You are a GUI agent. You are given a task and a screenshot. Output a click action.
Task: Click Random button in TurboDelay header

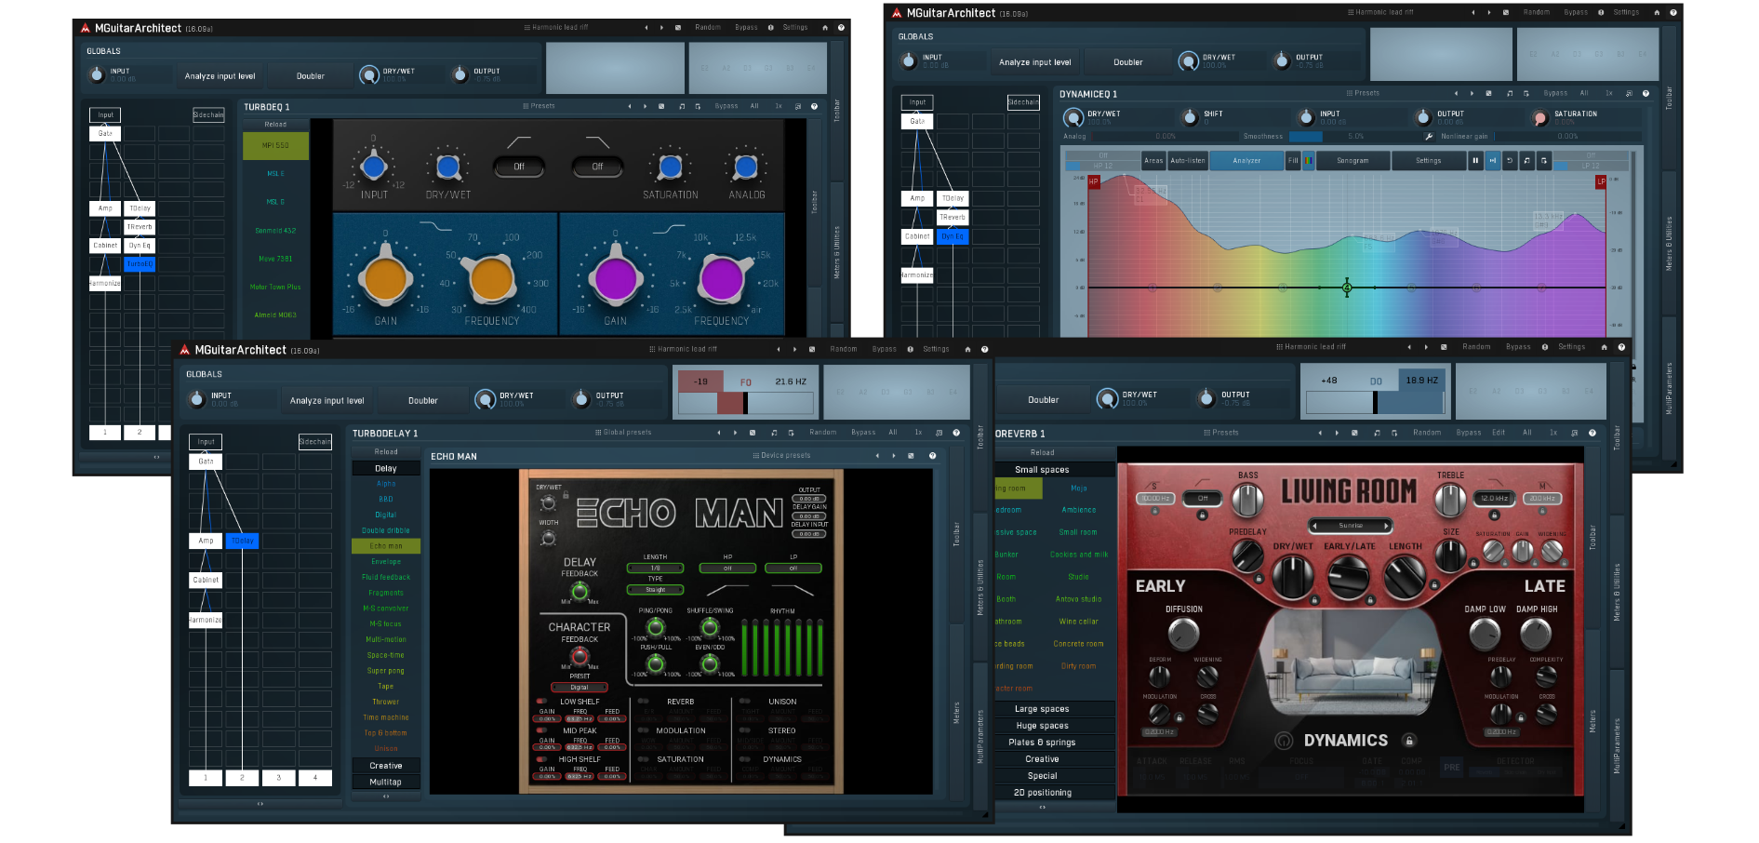(x=822, y=433)
